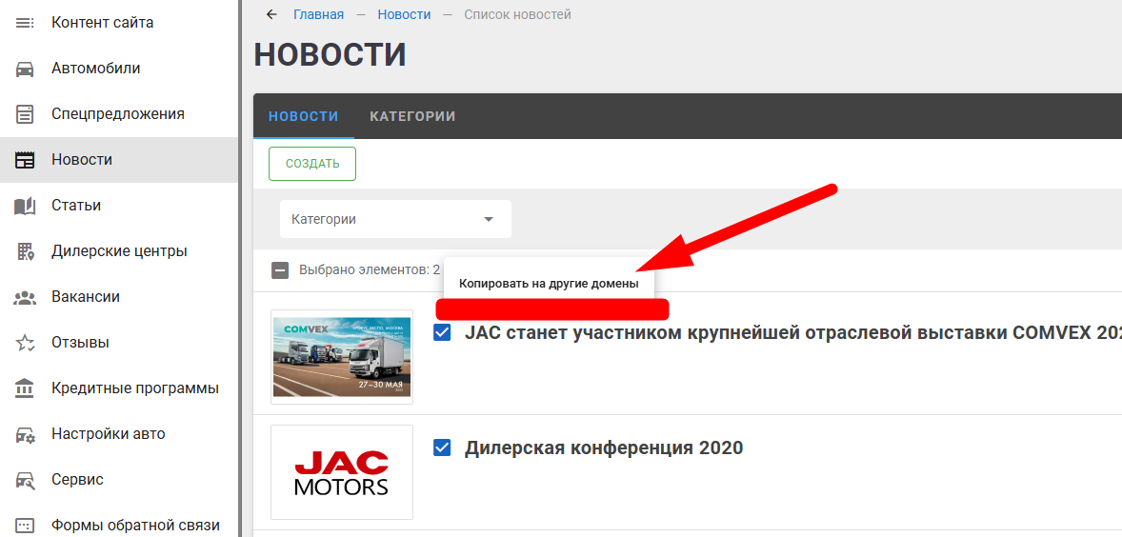This screenshot has width=1122, height=537.
Task: Uncheck the JAC COMVEX news item checkbox
Action: [442, 332]
